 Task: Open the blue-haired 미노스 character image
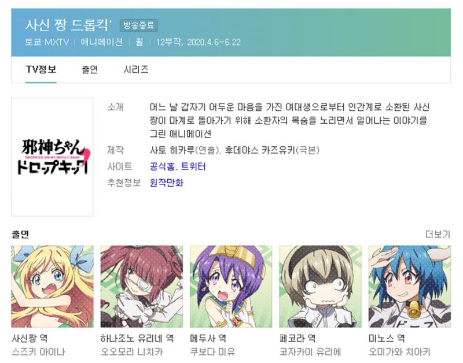(410, 286)
